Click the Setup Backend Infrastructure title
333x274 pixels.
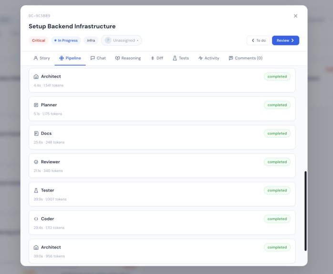click(72, 26)
